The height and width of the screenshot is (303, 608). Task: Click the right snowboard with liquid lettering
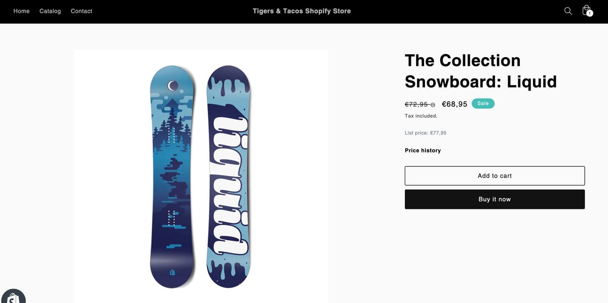[x=229, y=177]
